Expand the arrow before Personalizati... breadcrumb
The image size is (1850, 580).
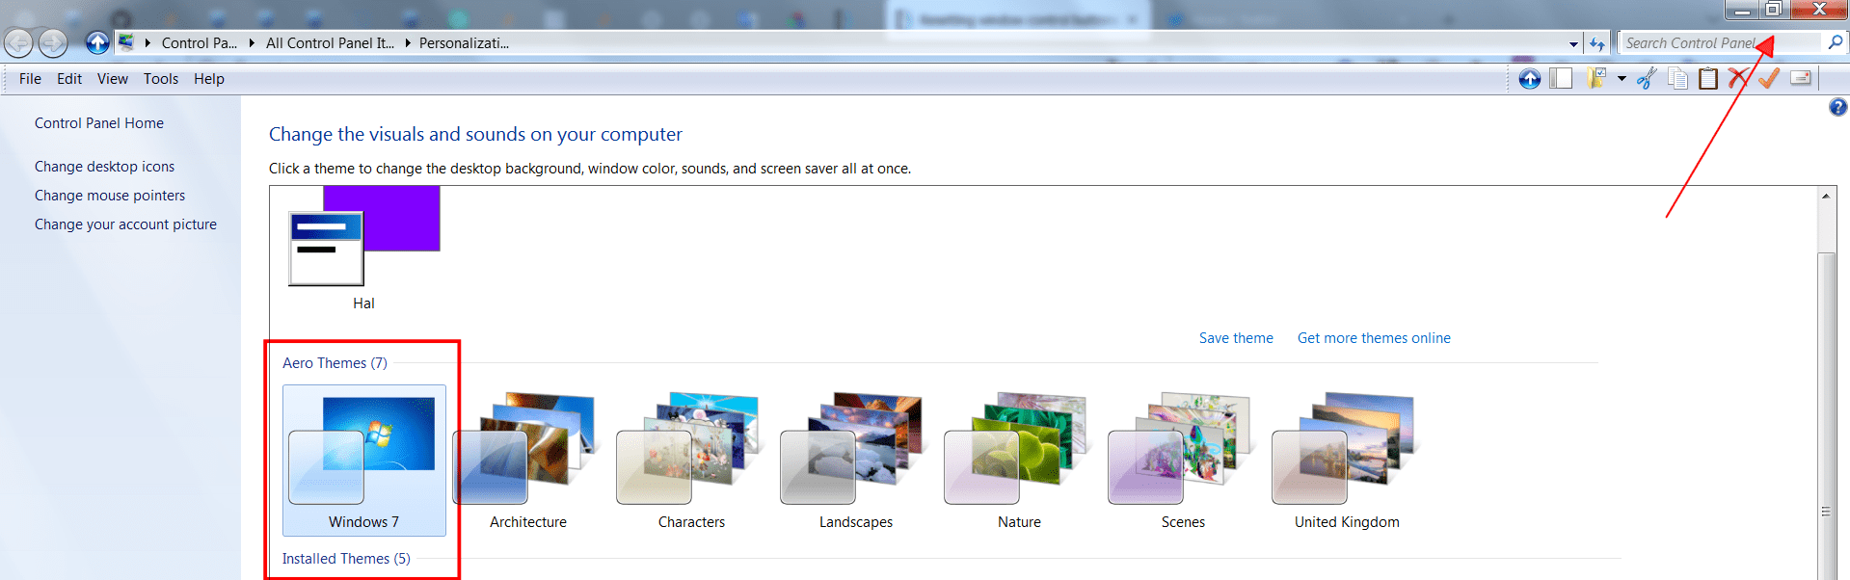point(408,42)
